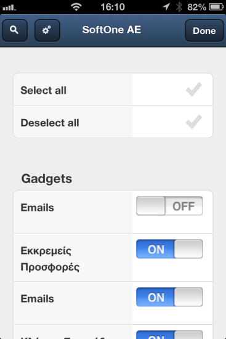Screen dimensions: 226x339
Task: Tap the Gadgets section header
Action: pyautogui.click(x=46, y=179)
